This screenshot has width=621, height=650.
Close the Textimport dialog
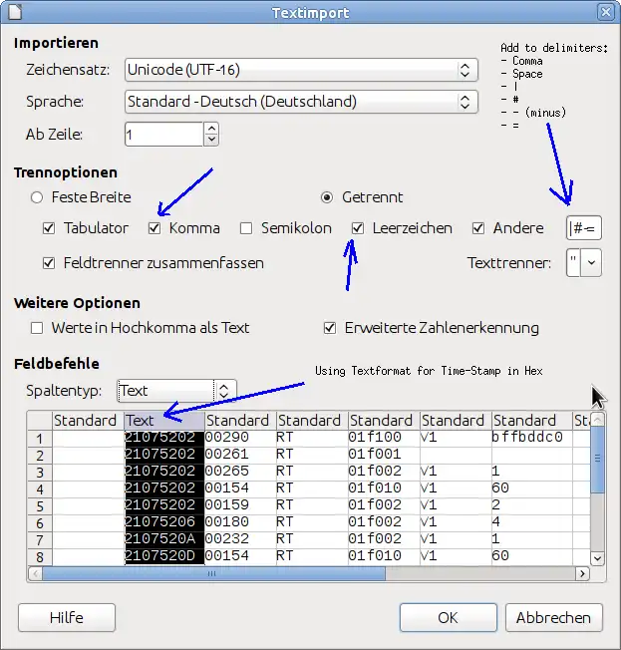(x=606, y=12)
